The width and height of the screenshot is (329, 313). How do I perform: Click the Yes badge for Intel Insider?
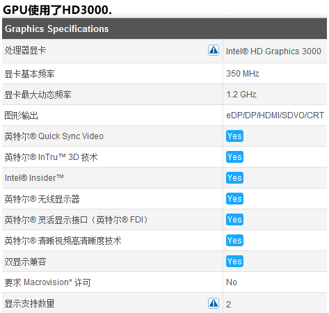point(234,178)
